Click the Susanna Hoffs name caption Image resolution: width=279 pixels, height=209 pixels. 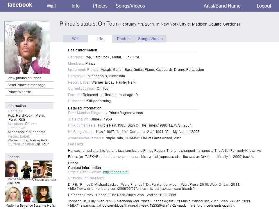tap(44, 206)
